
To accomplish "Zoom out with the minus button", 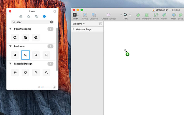I will 121,15.
